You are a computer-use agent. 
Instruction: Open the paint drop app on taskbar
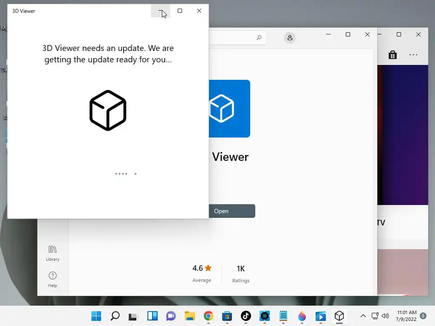(x=302, y=316)
